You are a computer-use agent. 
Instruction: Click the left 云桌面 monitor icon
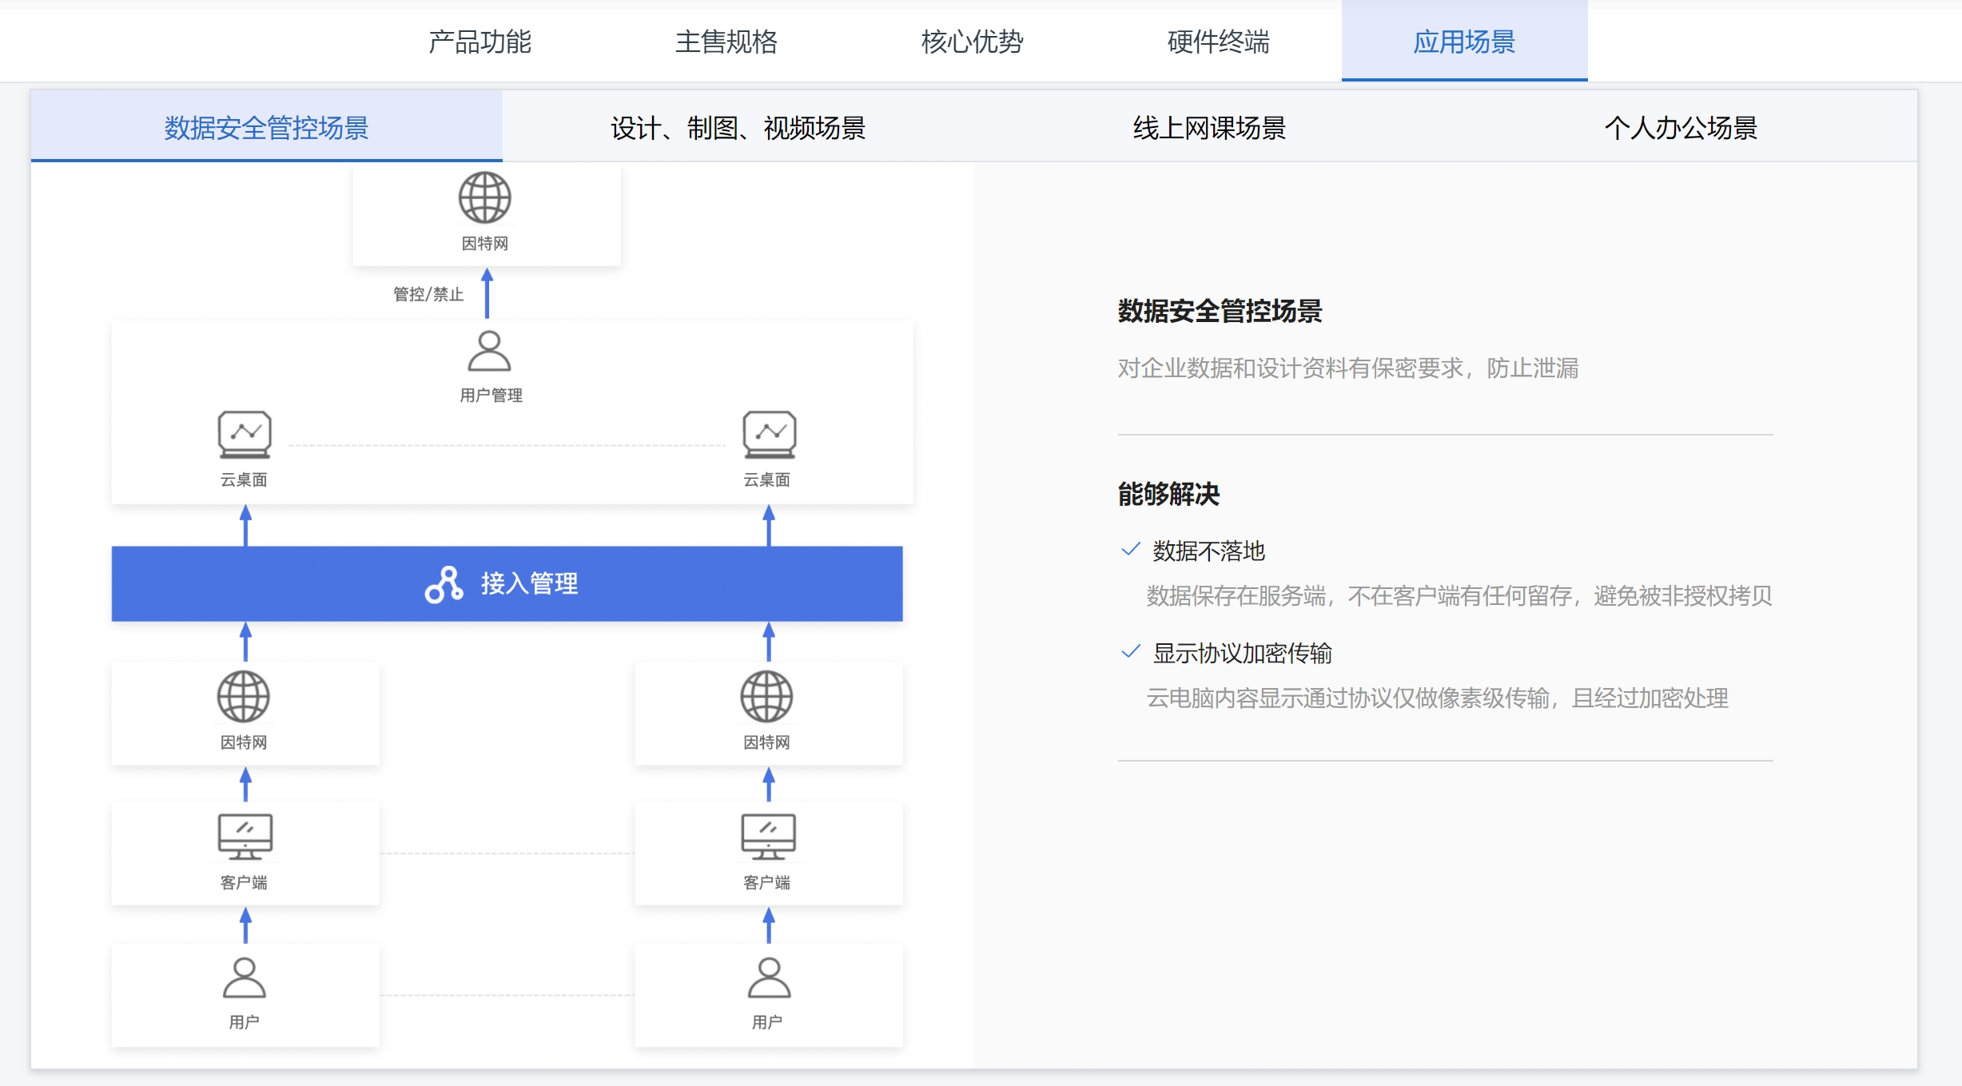point(245,435)
